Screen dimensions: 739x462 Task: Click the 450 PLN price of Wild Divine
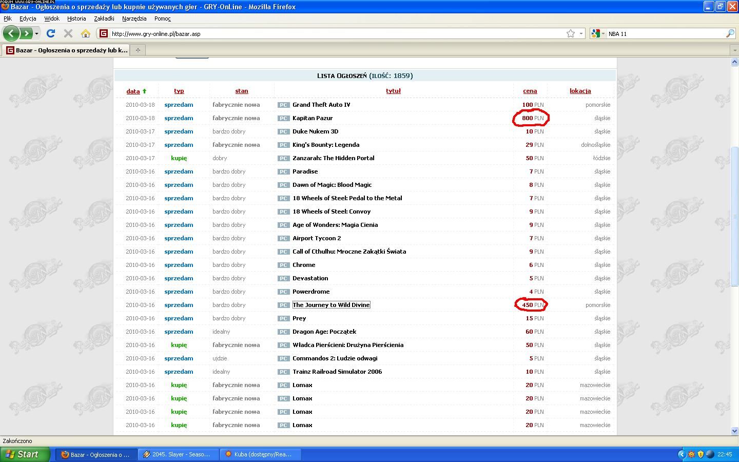click(532, 305)
